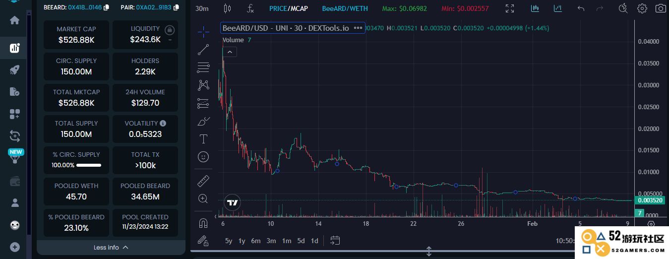Switch pair denomination BeeARD/WETH
Viewport: 669px width, 259px height.
point(345,8)
